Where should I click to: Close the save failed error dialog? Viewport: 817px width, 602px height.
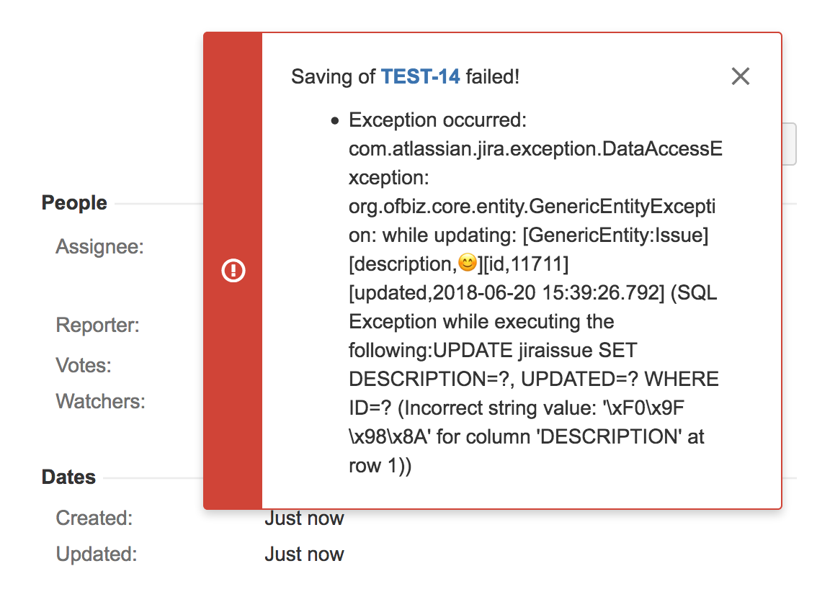point(741,76)
